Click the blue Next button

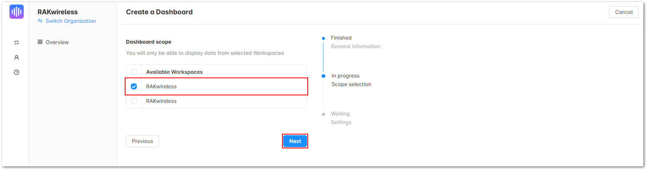pyautogui.click(x=295, y=141)
